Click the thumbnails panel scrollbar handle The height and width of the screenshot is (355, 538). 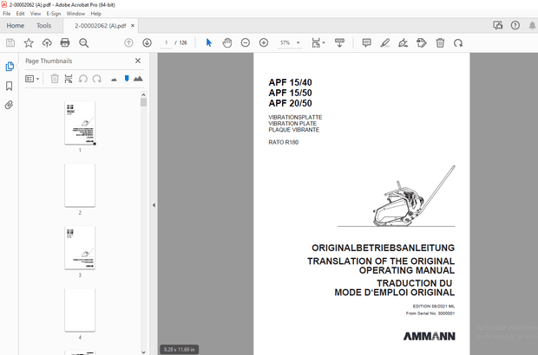[x=143, y=102]
